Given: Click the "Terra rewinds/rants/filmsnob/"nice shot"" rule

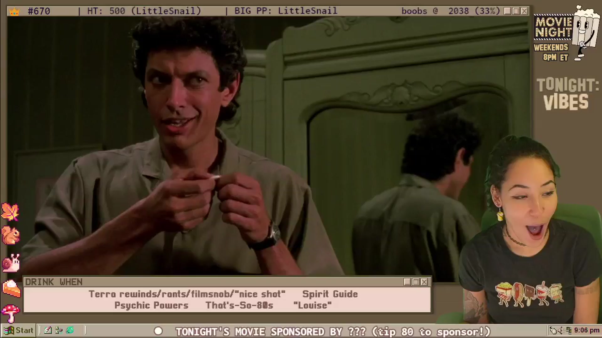Looking at the screenshot, I should click(x=187, y=294).
